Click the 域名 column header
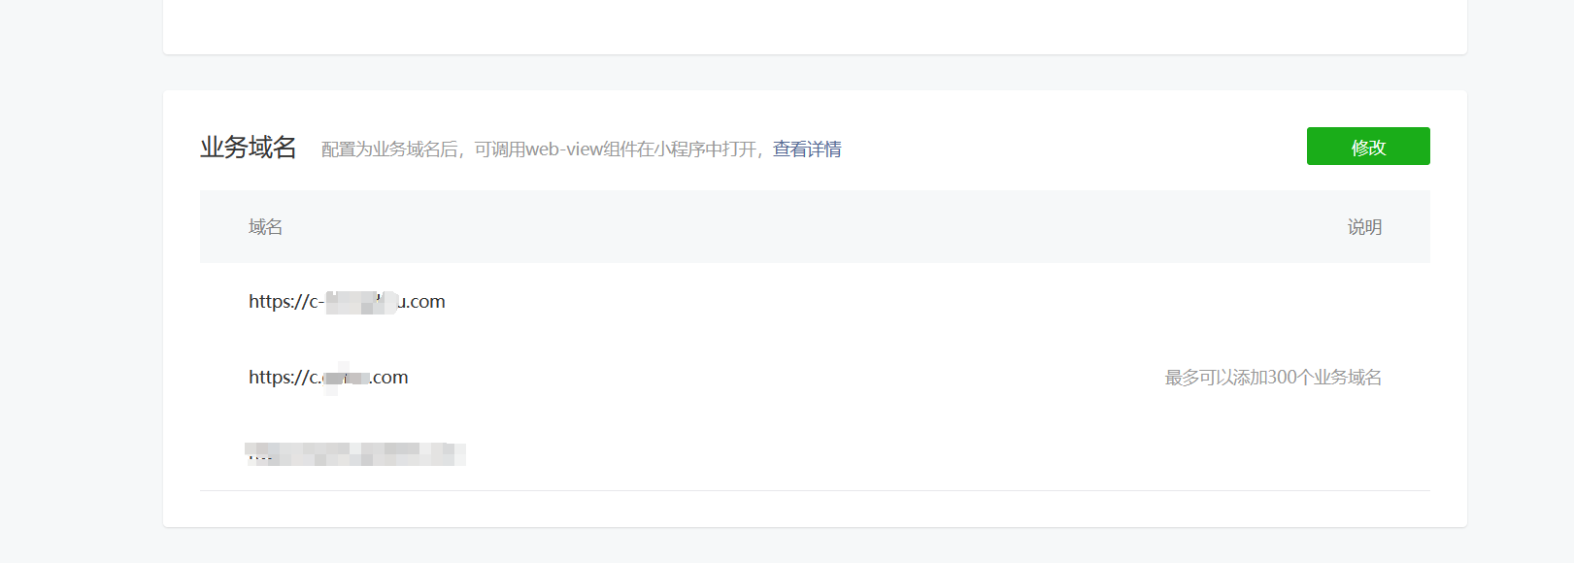Screen dimensions: 1574x563 tap(265, 227)
